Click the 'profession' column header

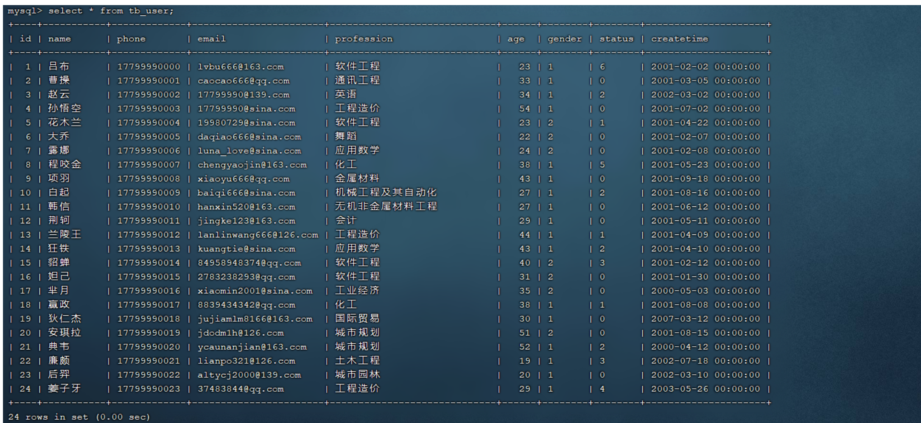click(x=364, y=39)
